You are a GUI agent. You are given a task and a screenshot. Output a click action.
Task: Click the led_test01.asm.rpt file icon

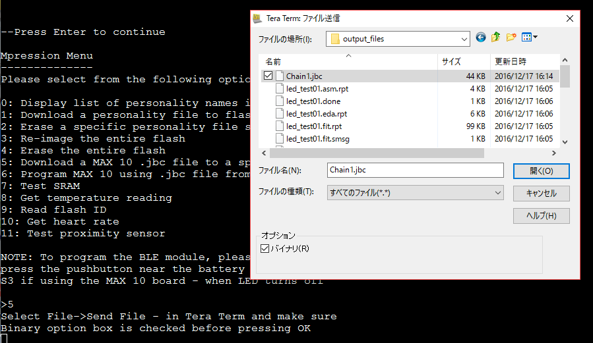click(x=280, y=89)
